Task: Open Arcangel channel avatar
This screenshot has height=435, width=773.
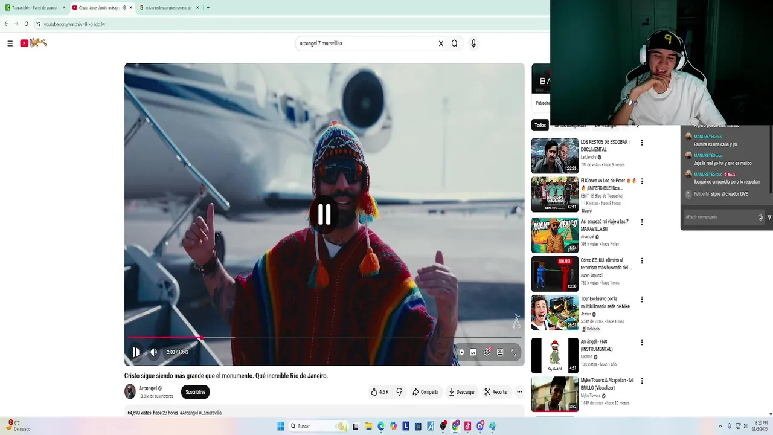Action: coord(130,391)
